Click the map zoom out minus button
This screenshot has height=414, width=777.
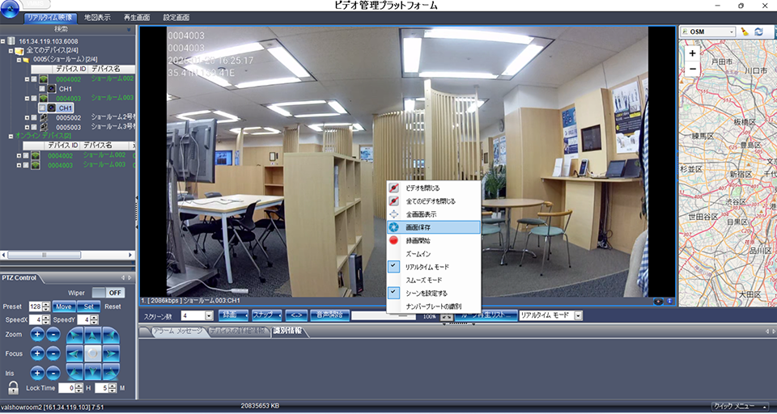(692, 69)
